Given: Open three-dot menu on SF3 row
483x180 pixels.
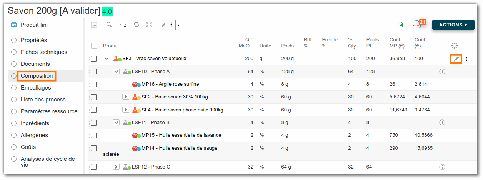Looking at the screenshot, I should tap(466, 59).
